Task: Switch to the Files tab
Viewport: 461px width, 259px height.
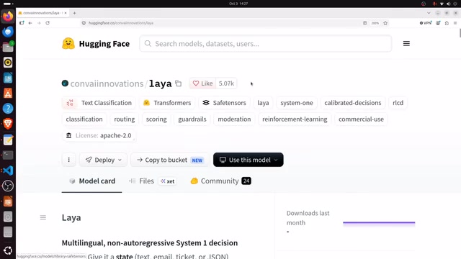Action: [x=153, y=181]
